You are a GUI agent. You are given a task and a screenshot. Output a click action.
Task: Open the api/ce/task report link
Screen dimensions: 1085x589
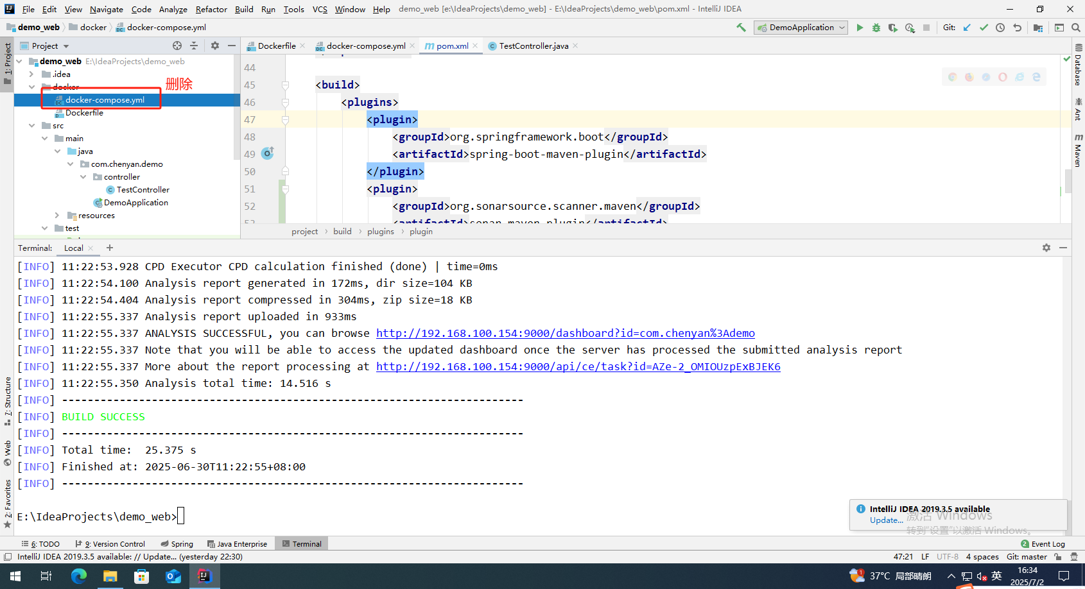pyautogui.click(x=578, y=366)
